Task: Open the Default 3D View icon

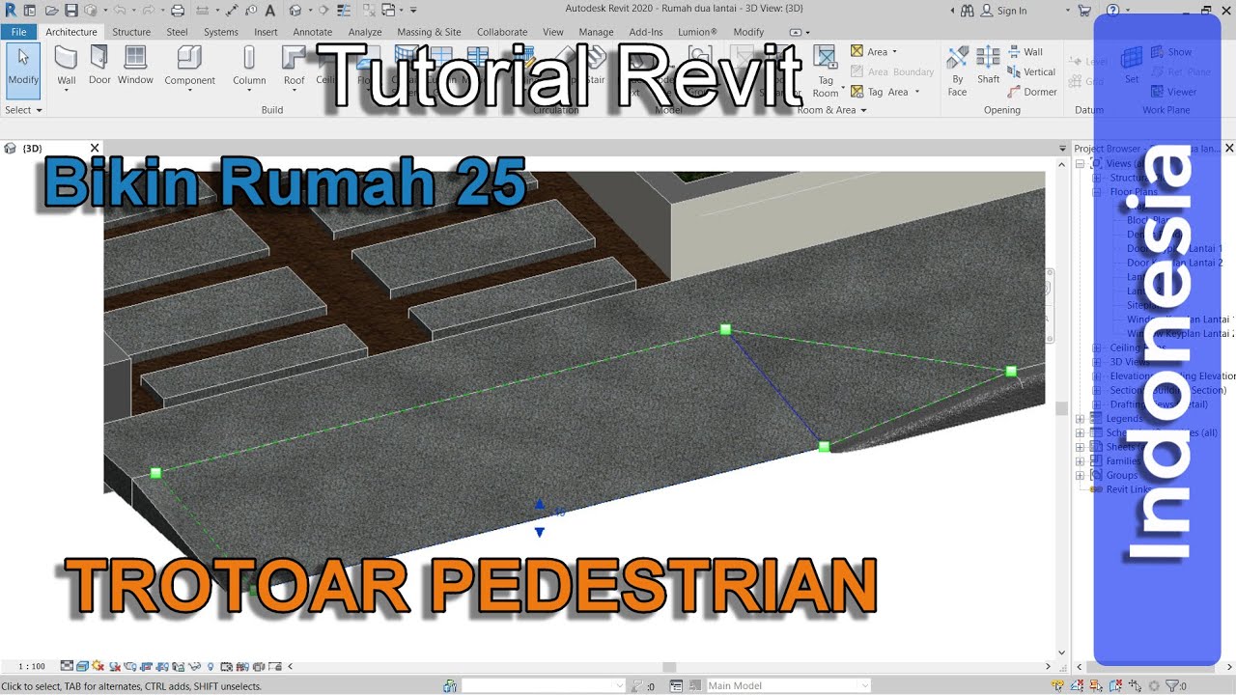Action: (x=295, y=11)
